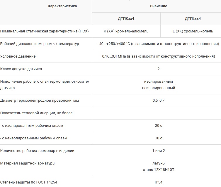Click 'сталь 12Х18Н10Т' material value
This screenshot has height=187, width=221.
(159, 170)
